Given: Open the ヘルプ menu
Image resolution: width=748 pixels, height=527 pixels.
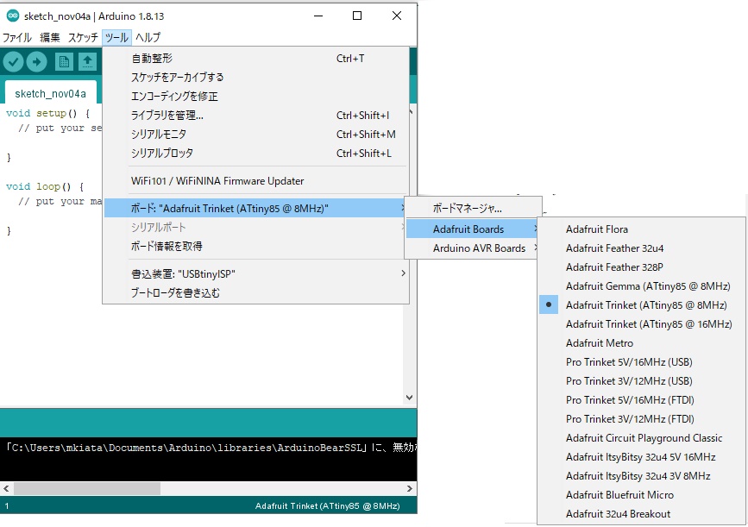Looking at the screenshot, I should [x=148, y=37].
